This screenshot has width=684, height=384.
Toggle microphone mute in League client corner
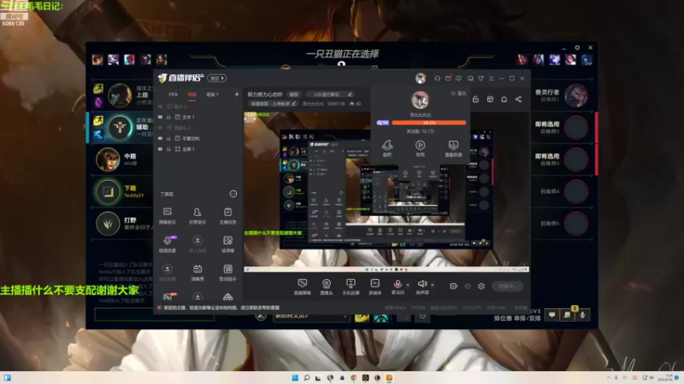click(x=582, y=315)
